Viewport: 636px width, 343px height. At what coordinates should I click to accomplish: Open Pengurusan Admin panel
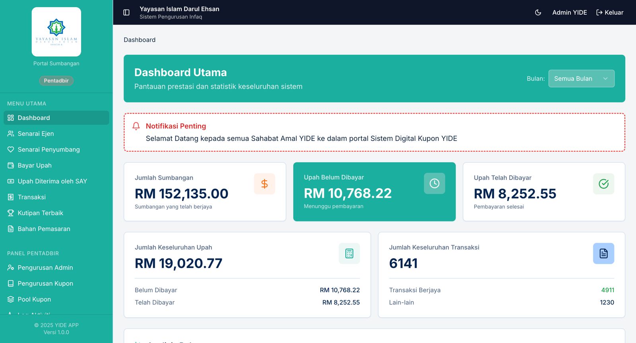tap(56, 268)
